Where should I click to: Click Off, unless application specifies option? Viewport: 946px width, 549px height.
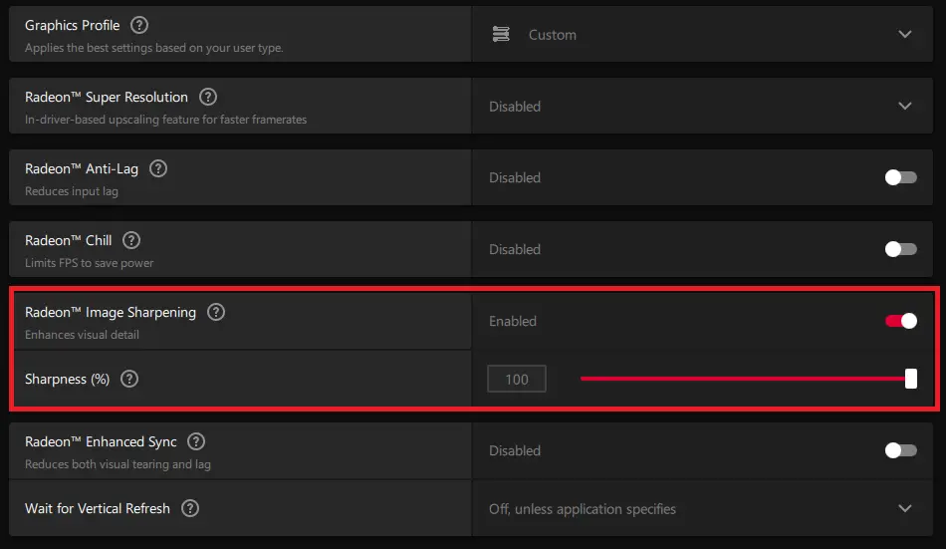(x=583, y=509)
